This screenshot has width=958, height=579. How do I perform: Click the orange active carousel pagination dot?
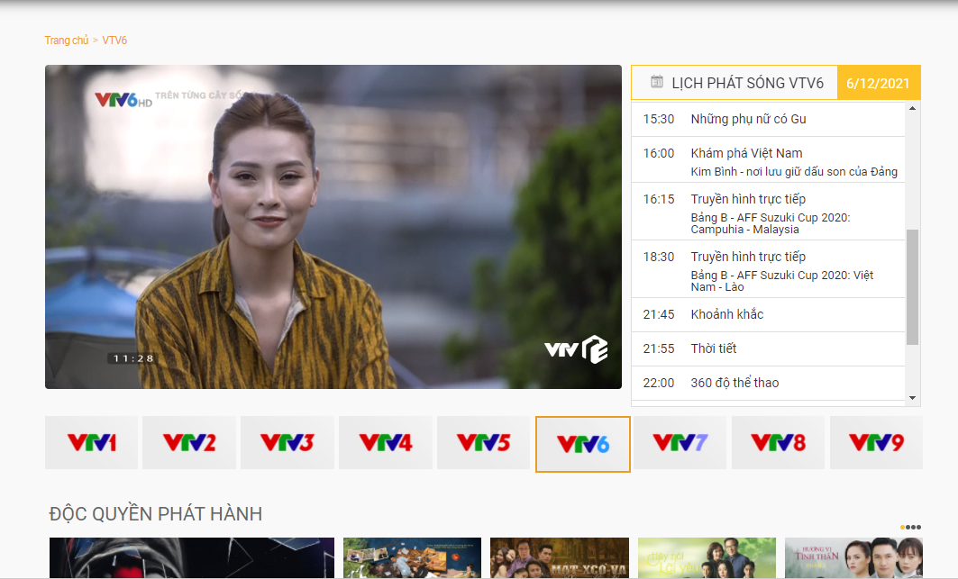pyautogui.click(x=902, y=527)
